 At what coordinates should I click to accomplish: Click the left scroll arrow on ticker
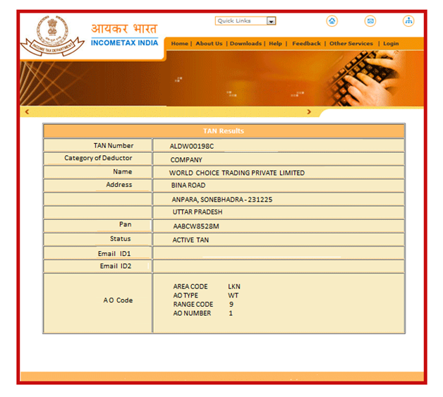pos(27,112)
